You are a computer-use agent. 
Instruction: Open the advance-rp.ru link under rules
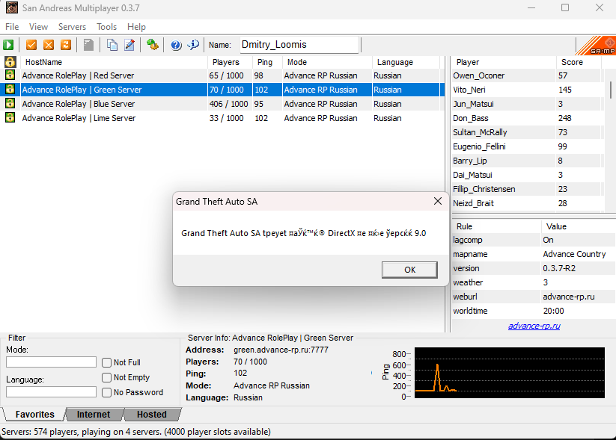(x=534, y=326)
